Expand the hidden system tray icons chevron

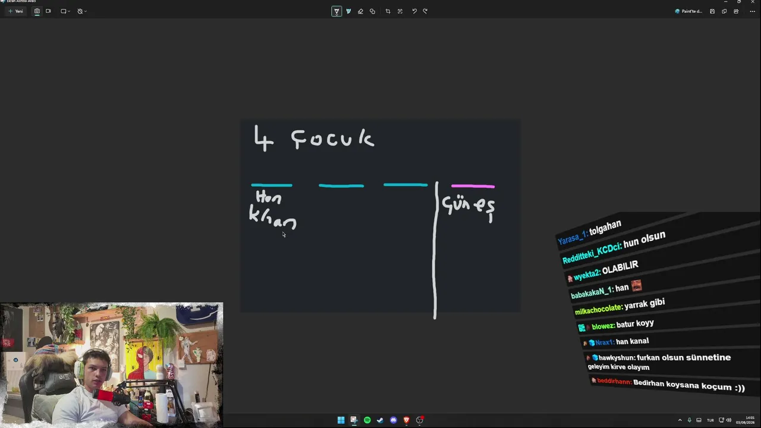[x=680, y=420]
